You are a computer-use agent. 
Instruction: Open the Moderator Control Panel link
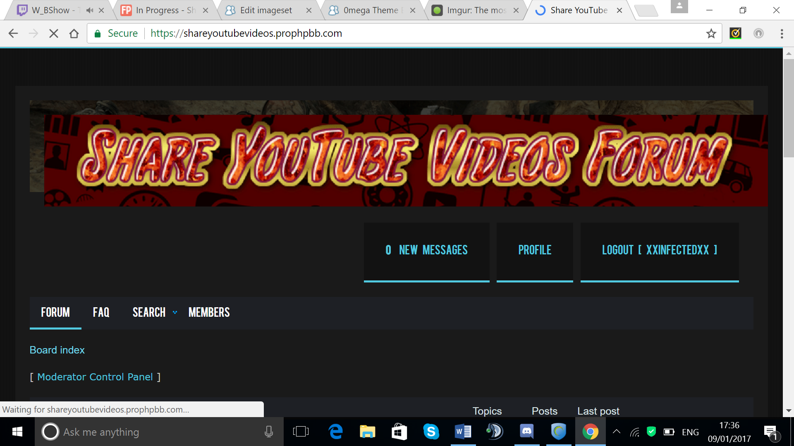[x=95, y=377]
